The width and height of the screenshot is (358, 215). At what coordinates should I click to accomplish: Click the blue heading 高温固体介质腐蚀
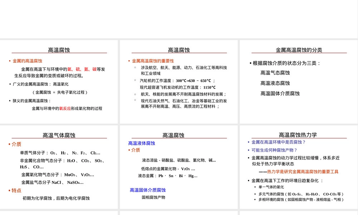pos(148,190)
